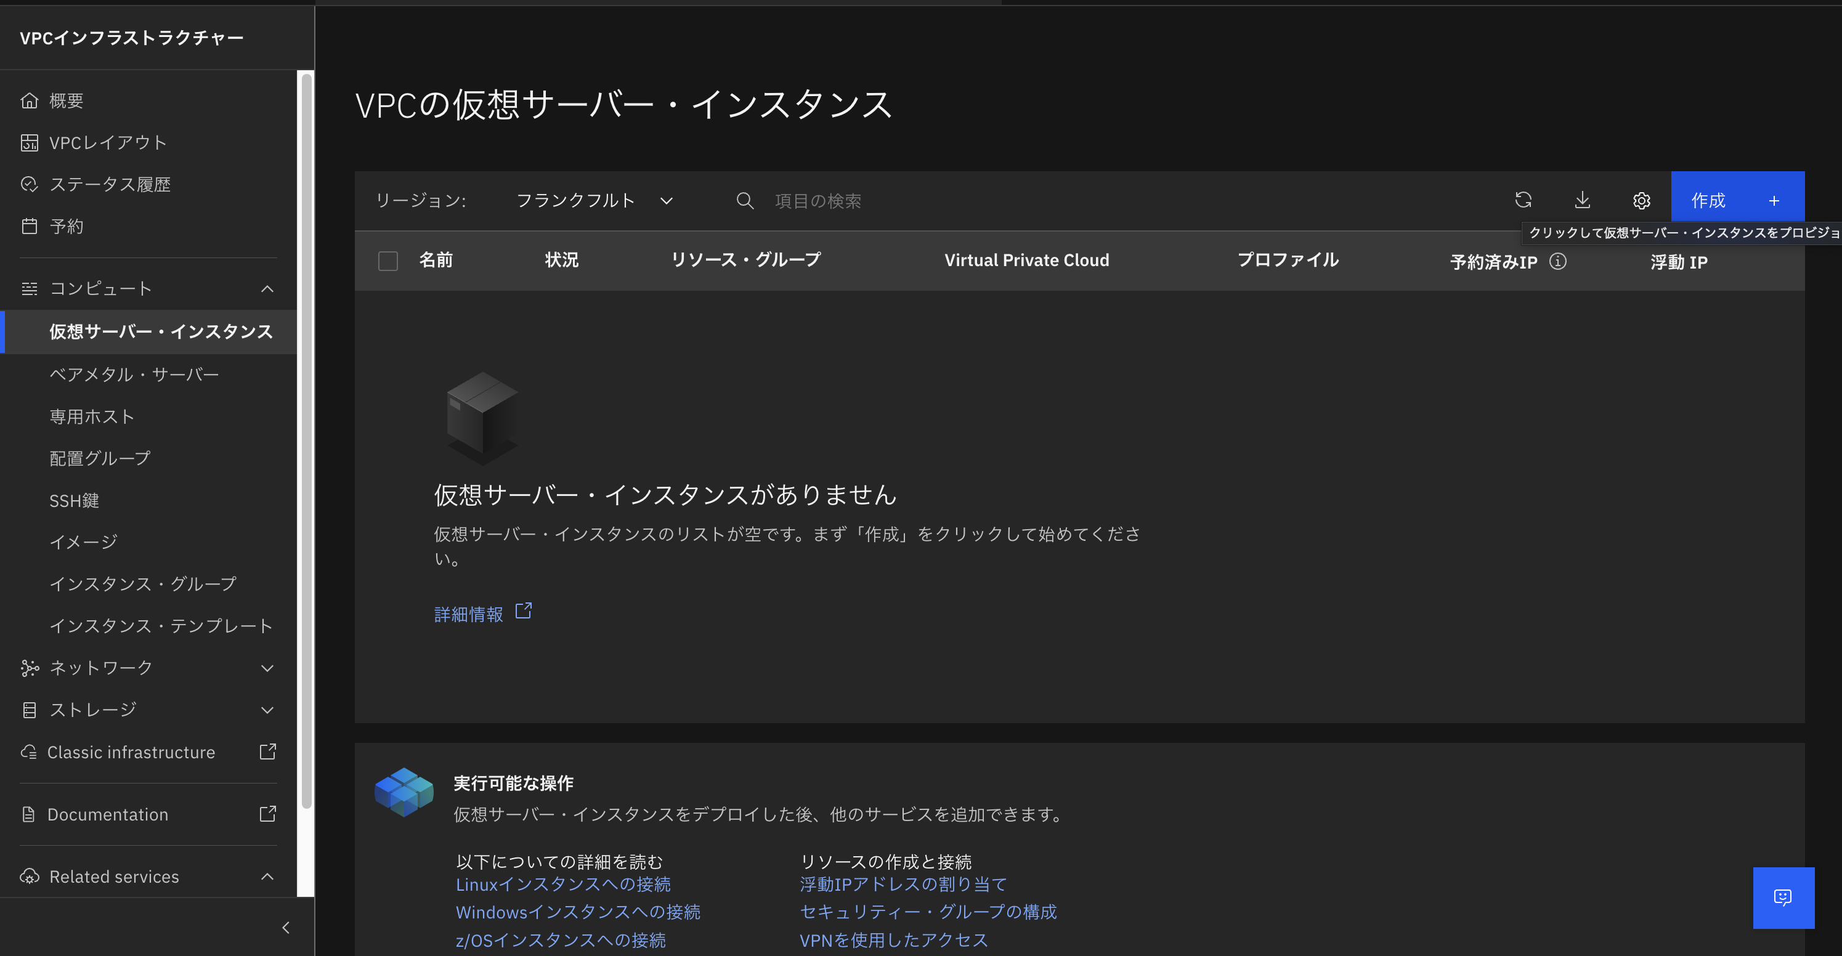
Task: Collapse the sidebar using the bottom arrow
Action: click(x=285, y=928)
